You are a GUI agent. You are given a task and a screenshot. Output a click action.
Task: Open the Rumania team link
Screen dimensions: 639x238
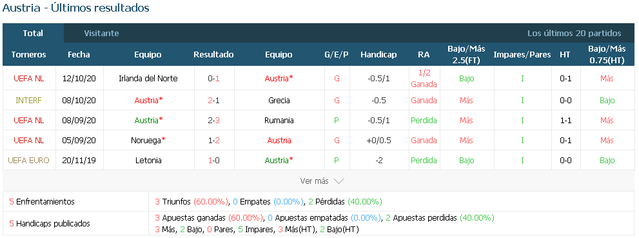pyautogui.click(x=279, y=120)
